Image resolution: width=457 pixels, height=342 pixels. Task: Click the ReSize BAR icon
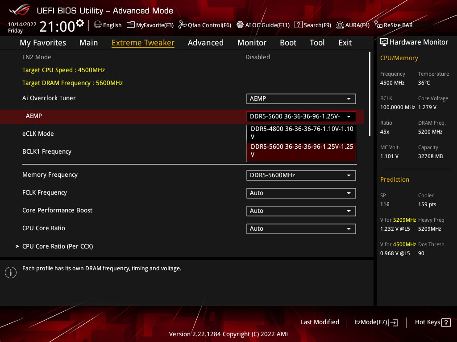coord(378,25)
